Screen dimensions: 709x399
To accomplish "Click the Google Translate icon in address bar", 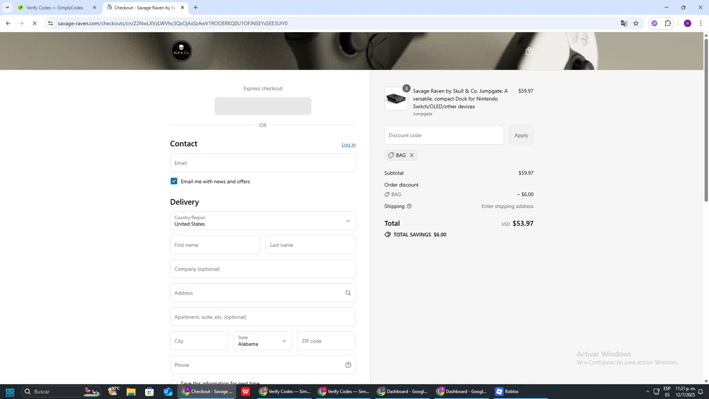I will (624, 23).
